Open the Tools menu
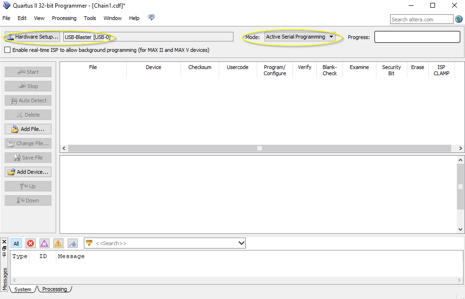The width and height of the screenshot is (465, 299). (x=90, y=18)
